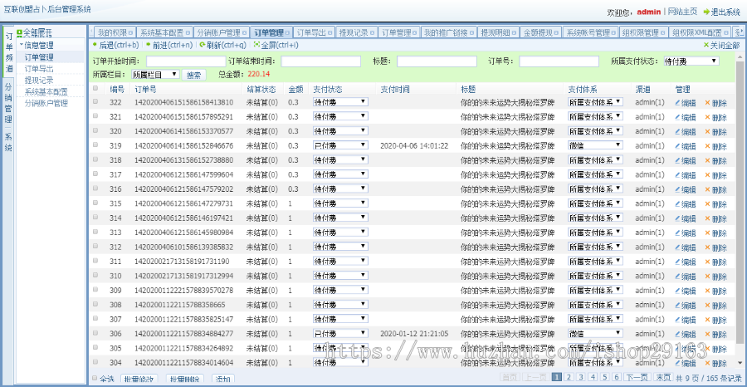This screenshot has width=747, height=387.
Task: Check the checkbox for order 310
Action: [x=95, y=275]
